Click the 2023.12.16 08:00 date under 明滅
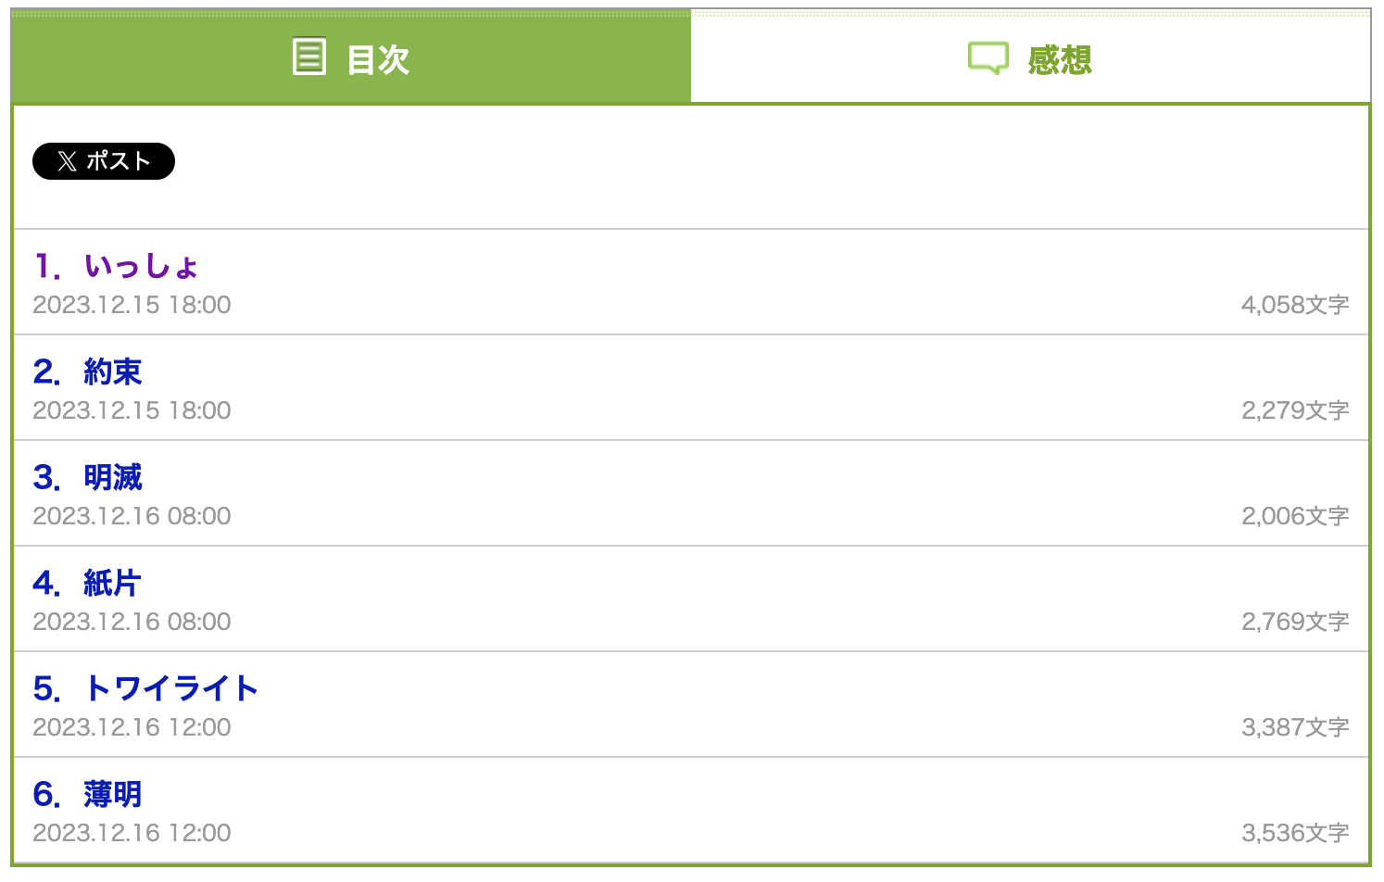 point(132,516)
